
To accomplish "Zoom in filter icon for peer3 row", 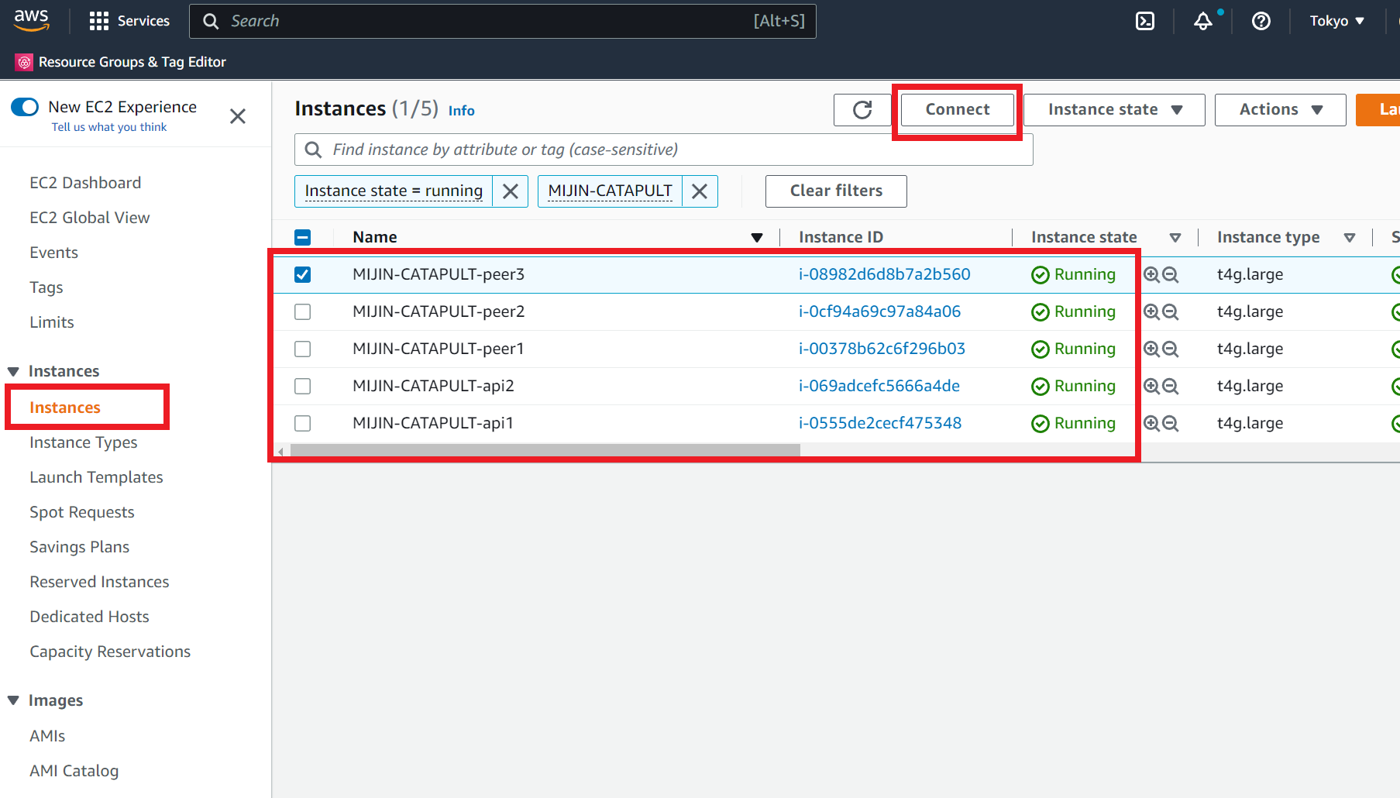I will (1151, 274).
